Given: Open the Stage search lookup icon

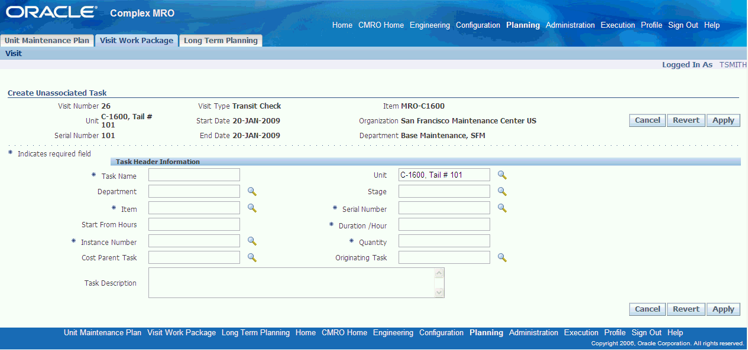Looking at the screenshot, I should pyautogui.click(x=502, y=191).
